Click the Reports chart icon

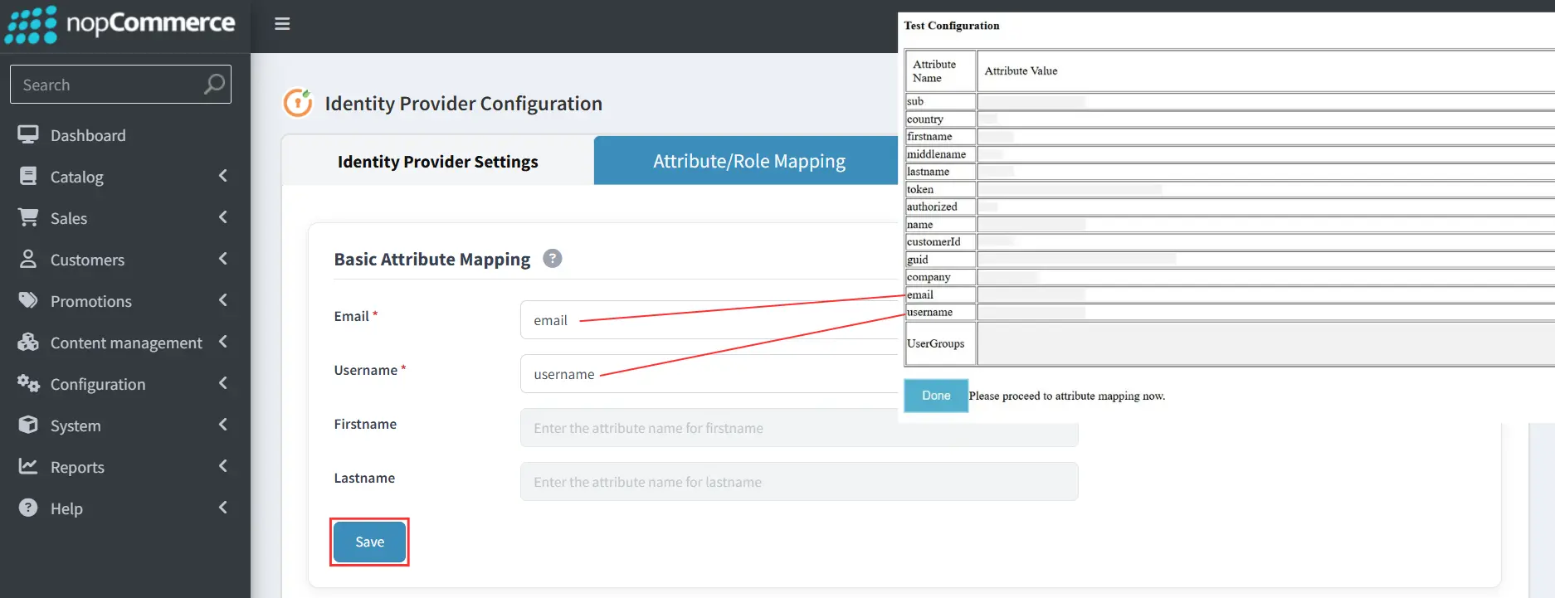tap(28, 466)
